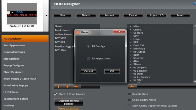Click the orange left arrow under categories

tap(132, 86)
